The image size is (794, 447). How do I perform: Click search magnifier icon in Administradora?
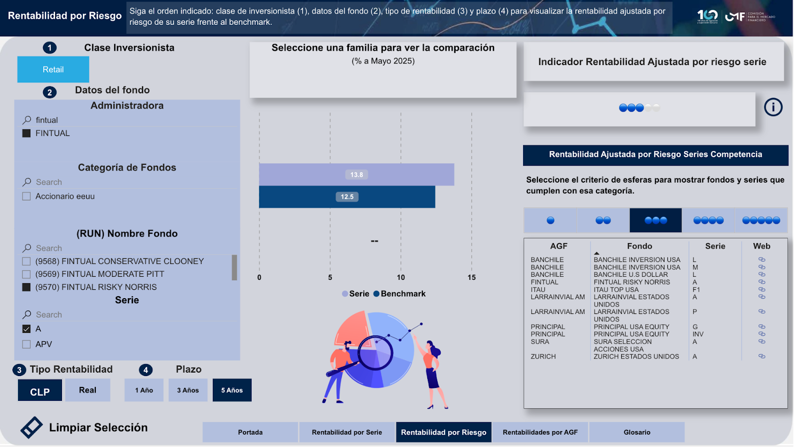click(27, 120)
